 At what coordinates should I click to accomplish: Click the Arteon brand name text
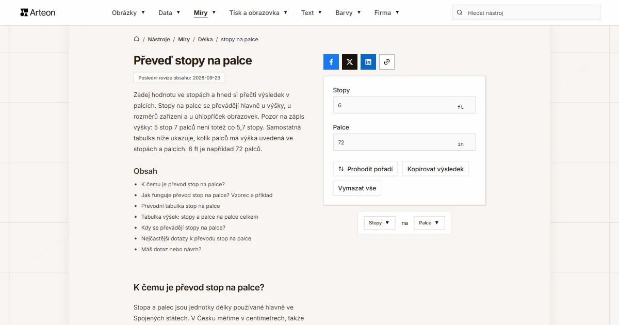[x=43, y=12]
